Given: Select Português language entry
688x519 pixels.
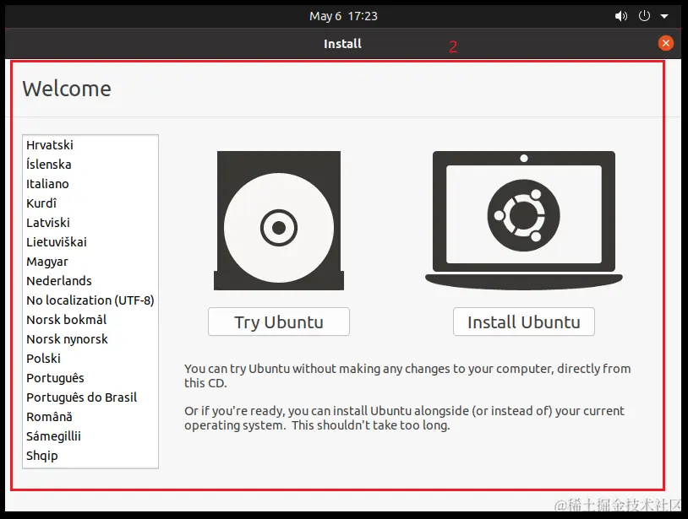Looking at the screenshot, I should [x=90, y=378].
